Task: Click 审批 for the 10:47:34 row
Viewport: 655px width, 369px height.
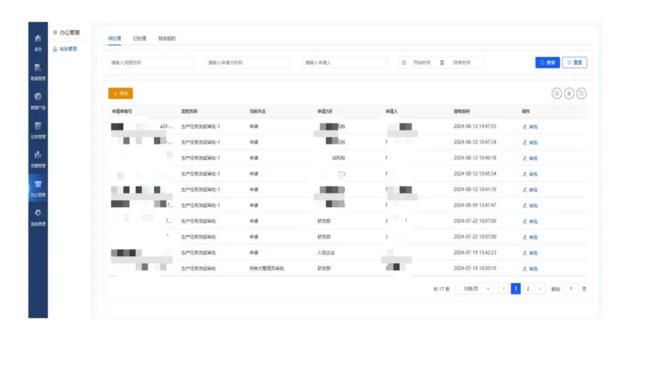Action: (531, 143)
